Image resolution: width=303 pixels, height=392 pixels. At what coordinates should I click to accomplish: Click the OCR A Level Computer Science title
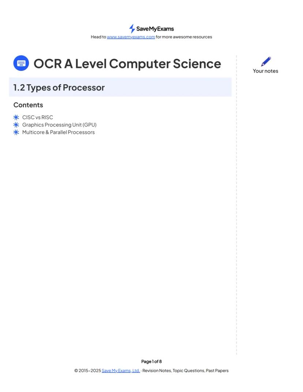[x=127, y=64]
